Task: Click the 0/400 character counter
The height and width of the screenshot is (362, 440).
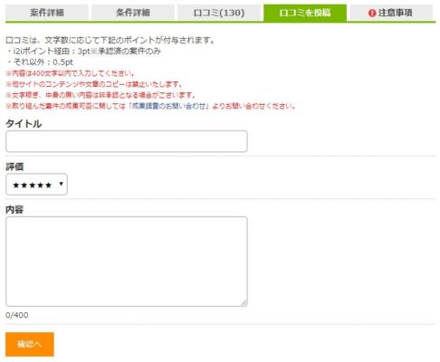Action: click(x=17, y=315)
